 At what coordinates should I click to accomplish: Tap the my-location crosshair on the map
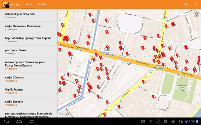click(x=196, y=14)
